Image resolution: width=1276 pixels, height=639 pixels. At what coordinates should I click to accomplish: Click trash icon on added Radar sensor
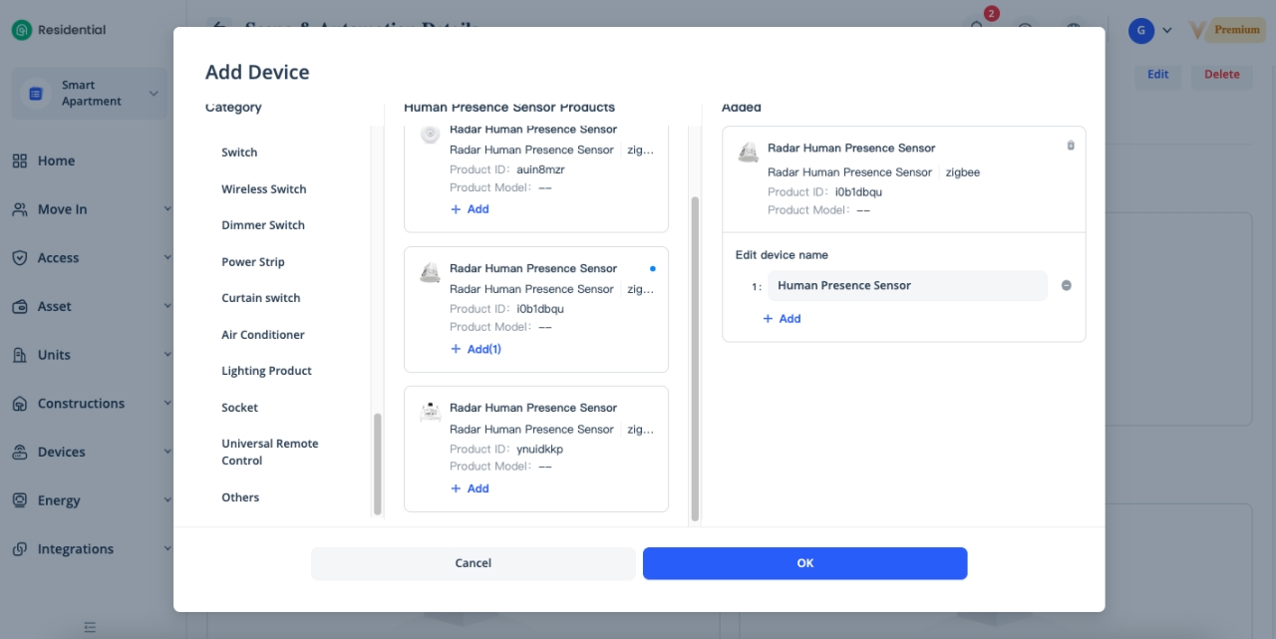pyautogui.click(x=1071, y=146)
